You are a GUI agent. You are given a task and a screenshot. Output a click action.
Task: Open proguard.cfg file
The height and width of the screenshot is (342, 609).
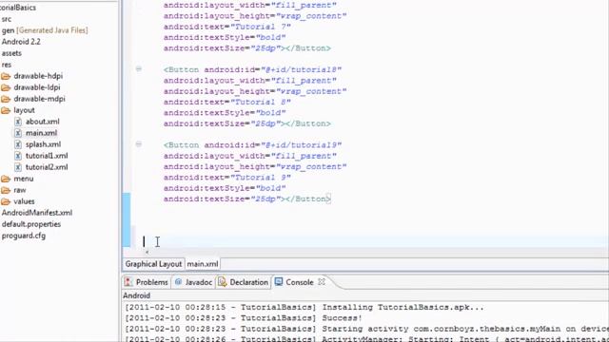tap(23, 236)
